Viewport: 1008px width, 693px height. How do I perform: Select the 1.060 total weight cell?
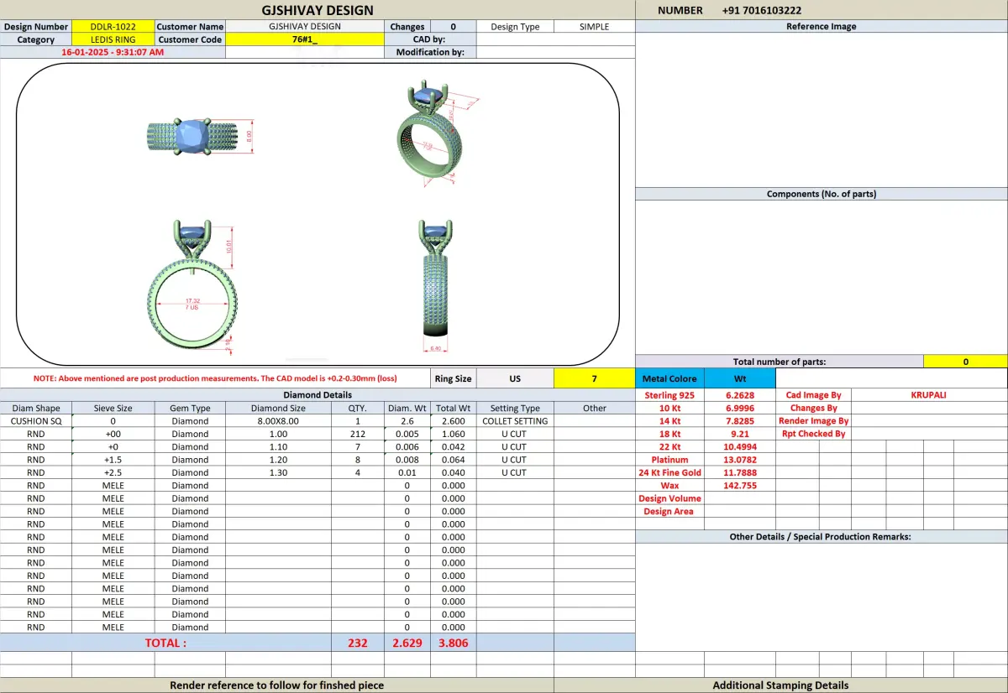click(x=453, y=434)
